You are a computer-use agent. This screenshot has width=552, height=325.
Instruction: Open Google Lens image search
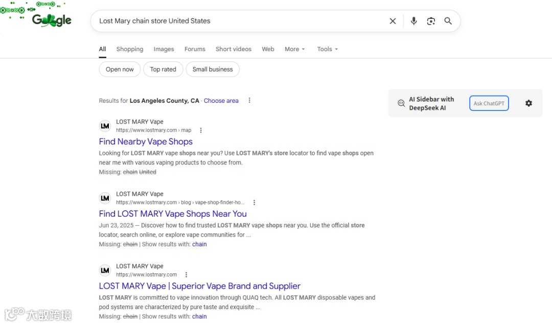[x=431, y=21]
